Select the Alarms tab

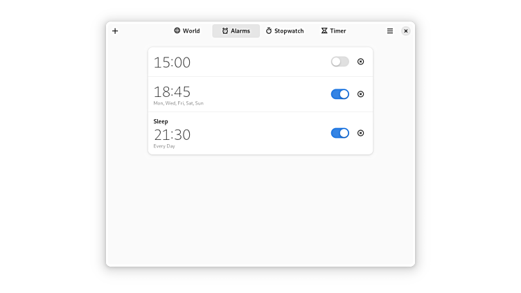click(236, 31)
